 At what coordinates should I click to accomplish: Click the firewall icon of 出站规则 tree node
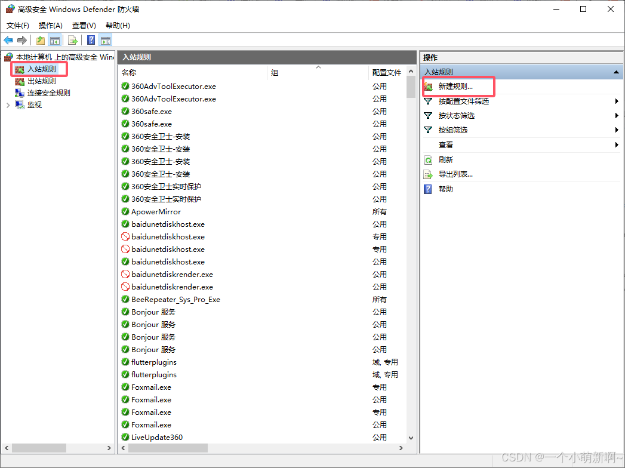pyautogui.click(x=20, y=81)
